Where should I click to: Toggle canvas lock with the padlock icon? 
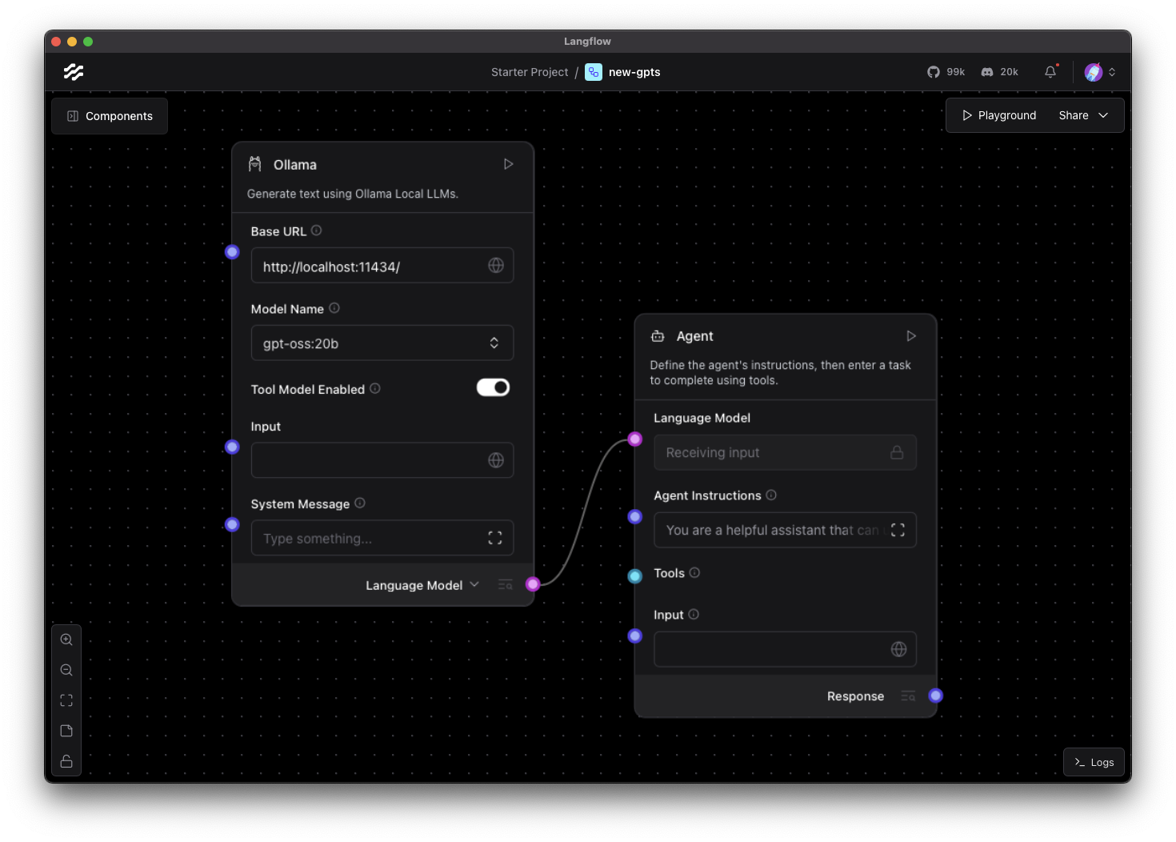tap(66, 761)
